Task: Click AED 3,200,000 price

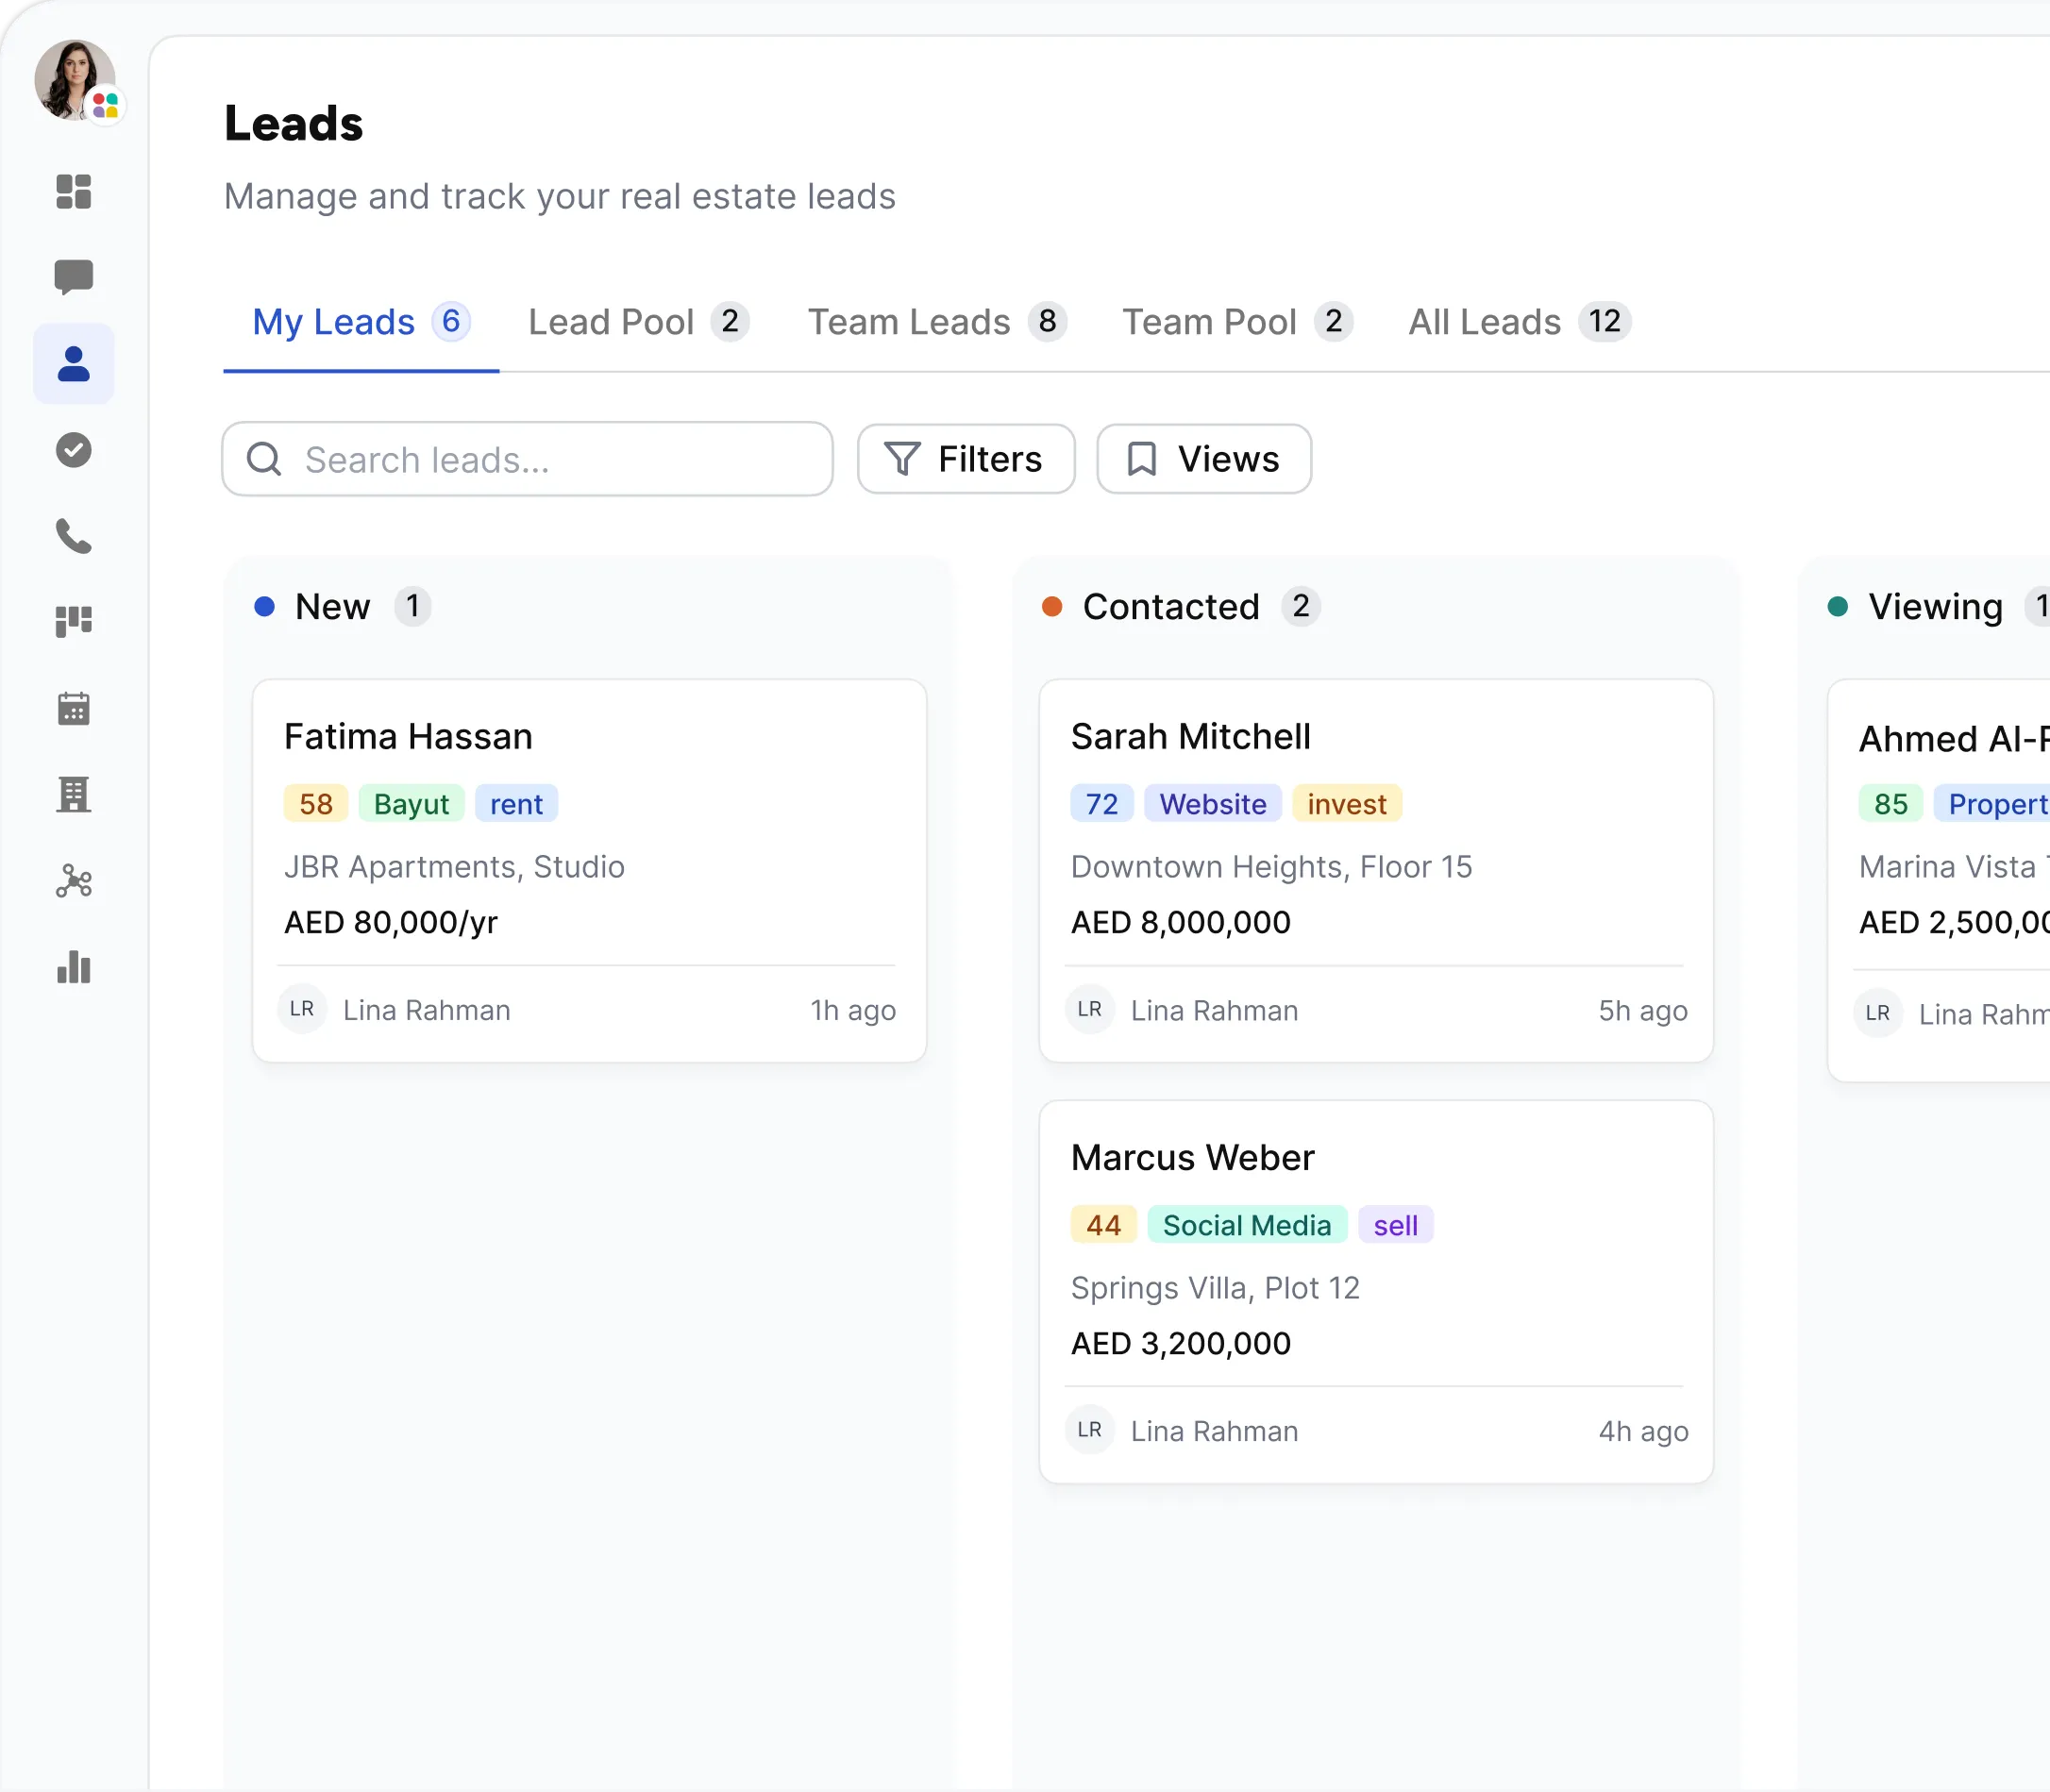Action: [x=1181, y=1343]
